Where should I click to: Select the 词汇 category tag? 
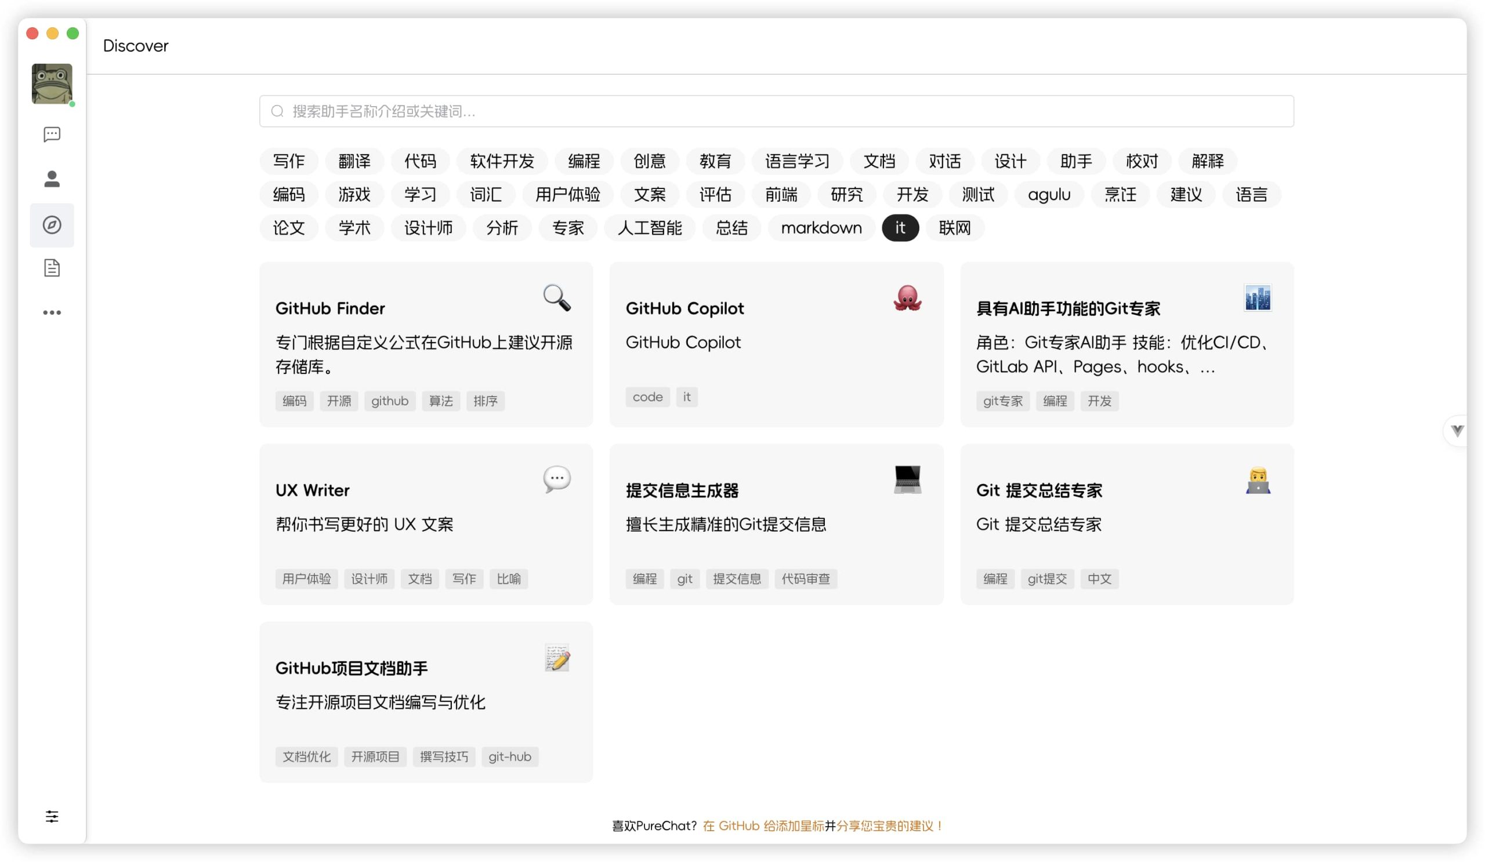(x=486, y=194)
